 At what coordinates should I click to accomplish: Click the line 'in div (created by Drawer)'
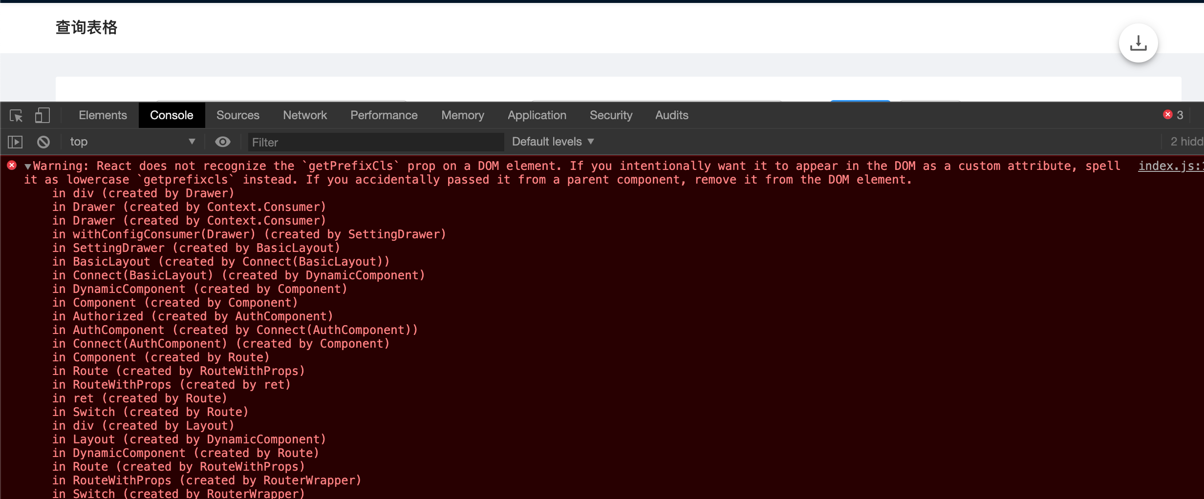(144, 193)
